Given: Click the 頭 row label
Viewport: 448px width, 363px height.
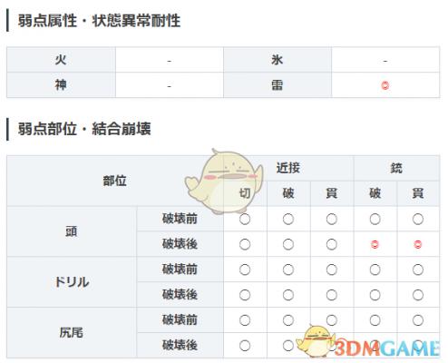Looking at the screenshot, I should [x=72, y=231].
